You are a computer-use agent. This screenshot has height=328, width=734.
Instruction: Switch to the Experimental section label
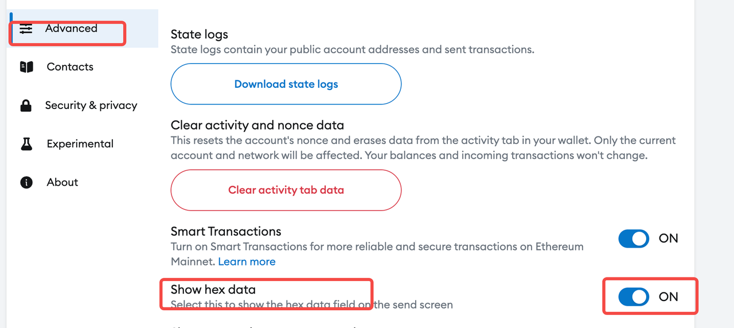pyautogui.click(x=80, y=144)
